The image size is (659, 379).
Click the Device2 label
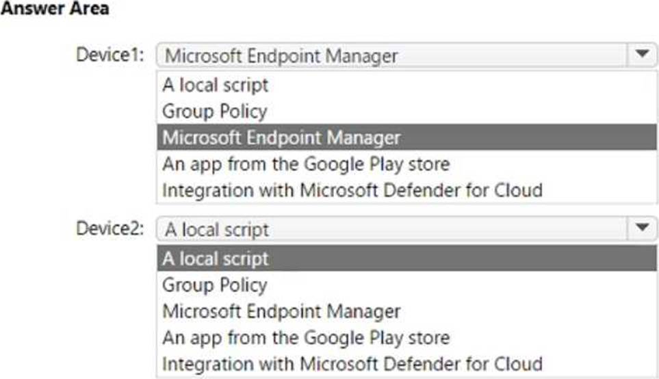click(110, 228)
